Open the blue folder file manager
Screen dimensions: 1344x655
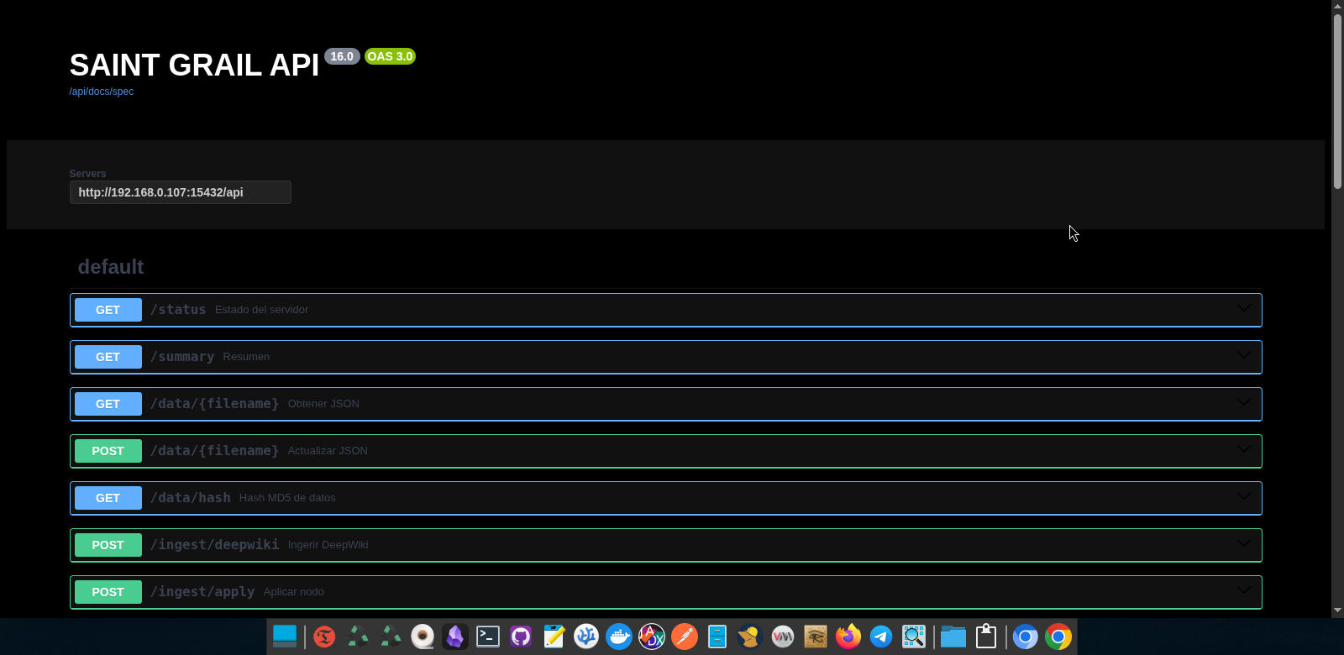(953, 637)
